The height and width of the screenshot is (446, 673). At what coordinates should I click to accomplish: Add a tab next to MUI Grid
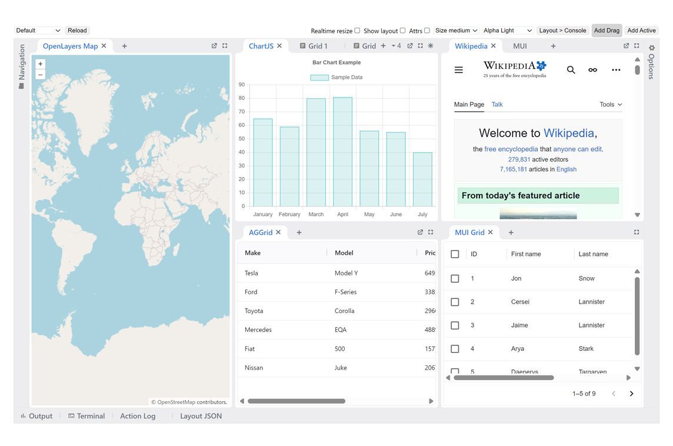point(511,232)
